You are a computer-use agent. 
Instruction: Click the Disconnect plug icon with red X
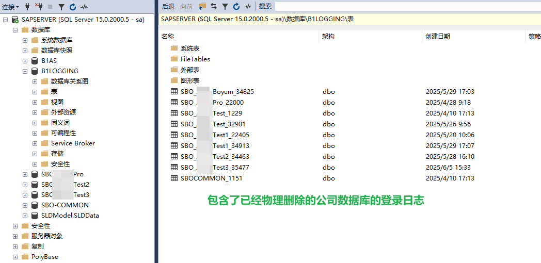(38, 6)
